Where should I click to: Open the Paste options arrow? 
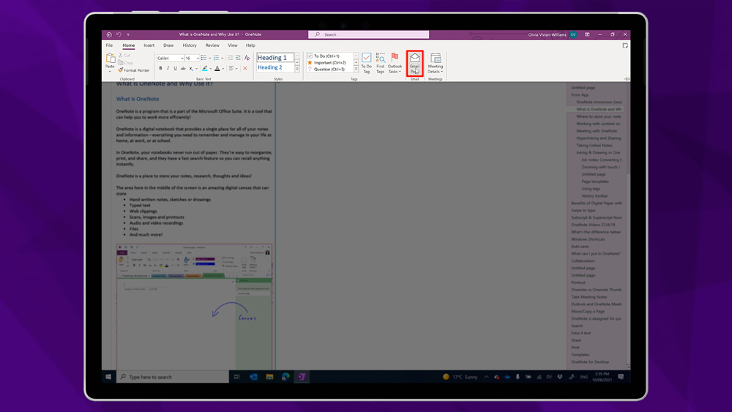[110, 72]
